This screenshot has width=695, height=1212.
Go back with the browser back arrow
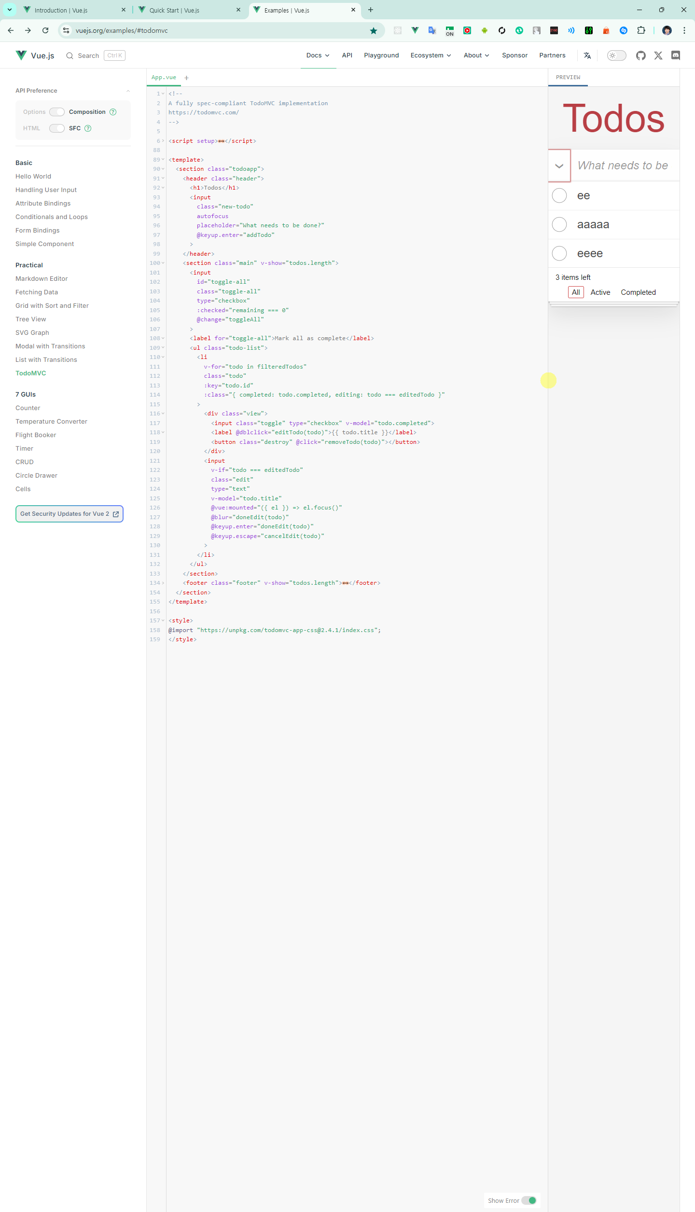(11, 30)
